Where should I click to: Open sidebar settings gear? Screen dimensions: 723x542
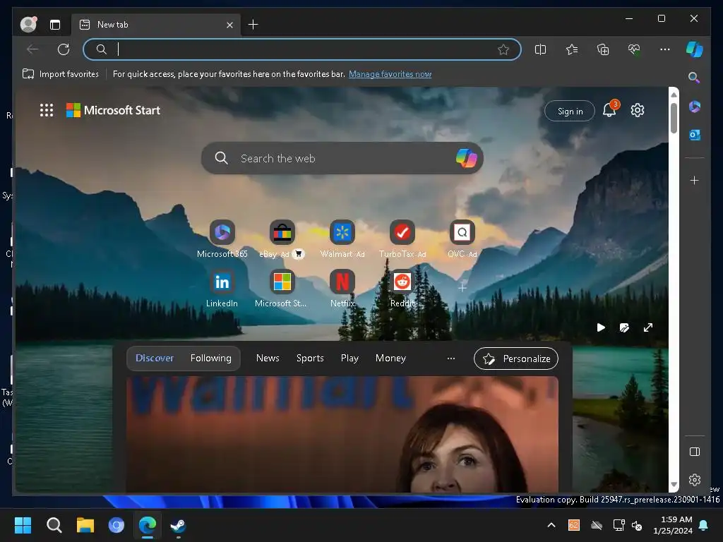[x=695, y=480]
